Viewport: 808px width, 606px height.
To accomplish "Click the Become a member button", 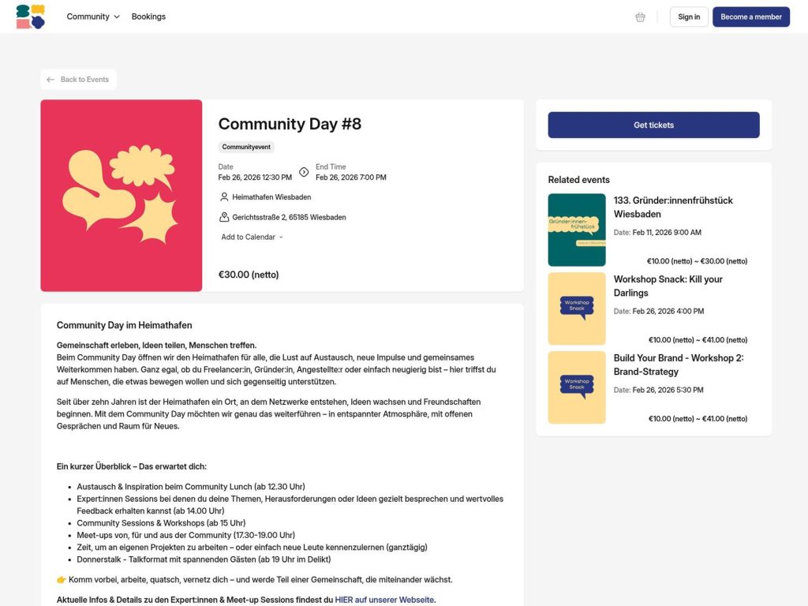I will (x=750, y=16).
